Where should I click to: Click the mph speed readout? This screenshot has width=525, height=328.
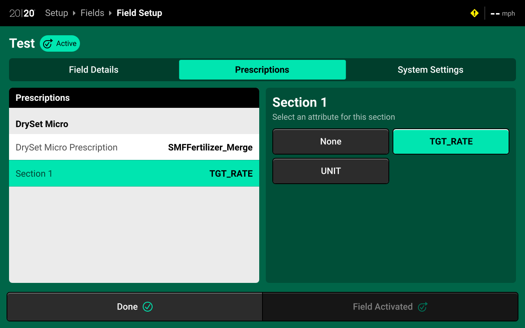pos(503,14)
